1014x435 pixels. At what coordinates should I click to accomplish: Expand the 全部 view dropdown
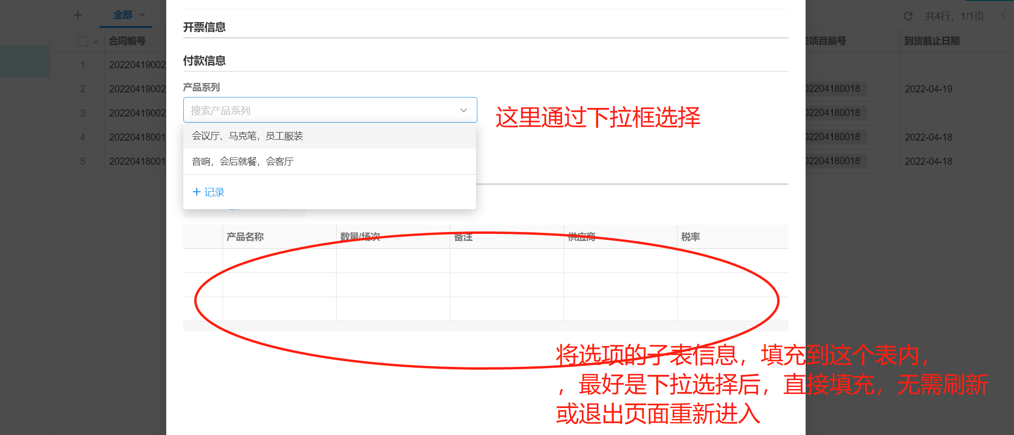143,15
